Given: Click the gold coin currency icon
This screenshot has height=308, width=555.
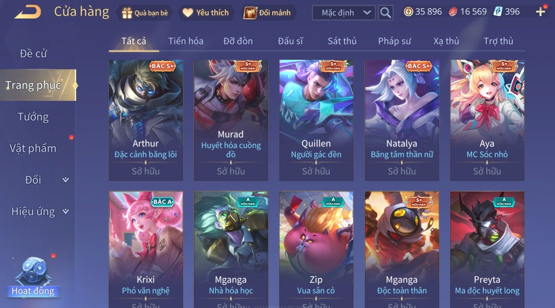Looking at the screenshot, I should point(408,12).
